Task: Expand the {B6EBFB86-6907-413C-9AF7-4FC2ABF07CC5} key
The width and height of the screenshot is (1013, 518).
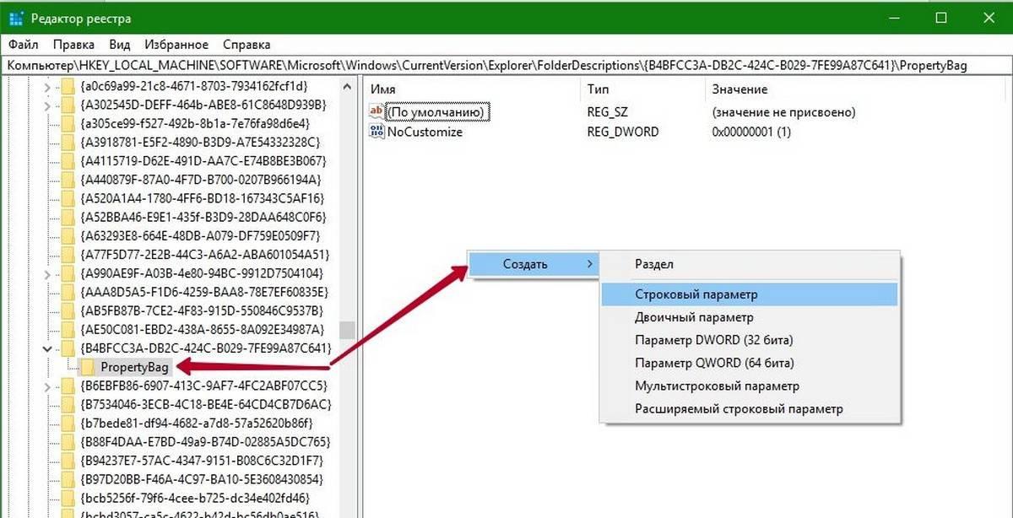Action: 46,386
